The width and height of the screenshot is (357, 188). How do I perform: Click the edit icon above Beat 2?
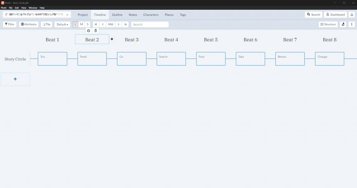click(x=89, y=31)
